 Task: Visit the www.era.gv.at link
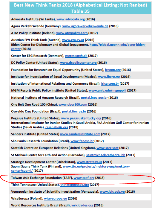click(x=73, y=40)
